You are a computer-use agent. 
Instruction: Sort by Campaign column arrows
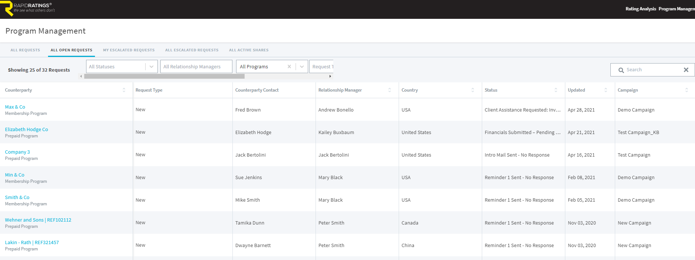(x=687, y=90)
